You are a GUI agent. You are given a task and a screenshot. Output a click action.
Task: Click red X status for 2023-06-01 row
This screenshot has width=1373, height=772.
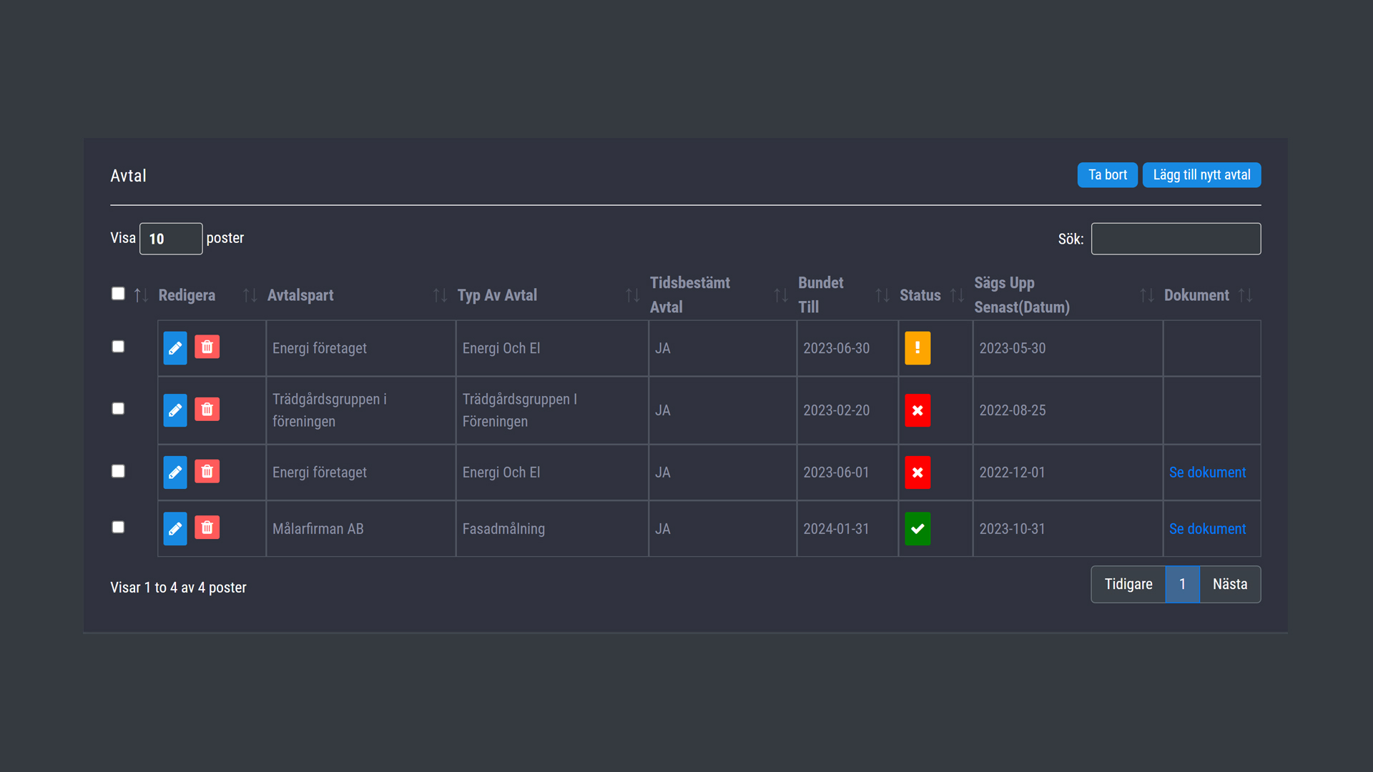point(917,472)
